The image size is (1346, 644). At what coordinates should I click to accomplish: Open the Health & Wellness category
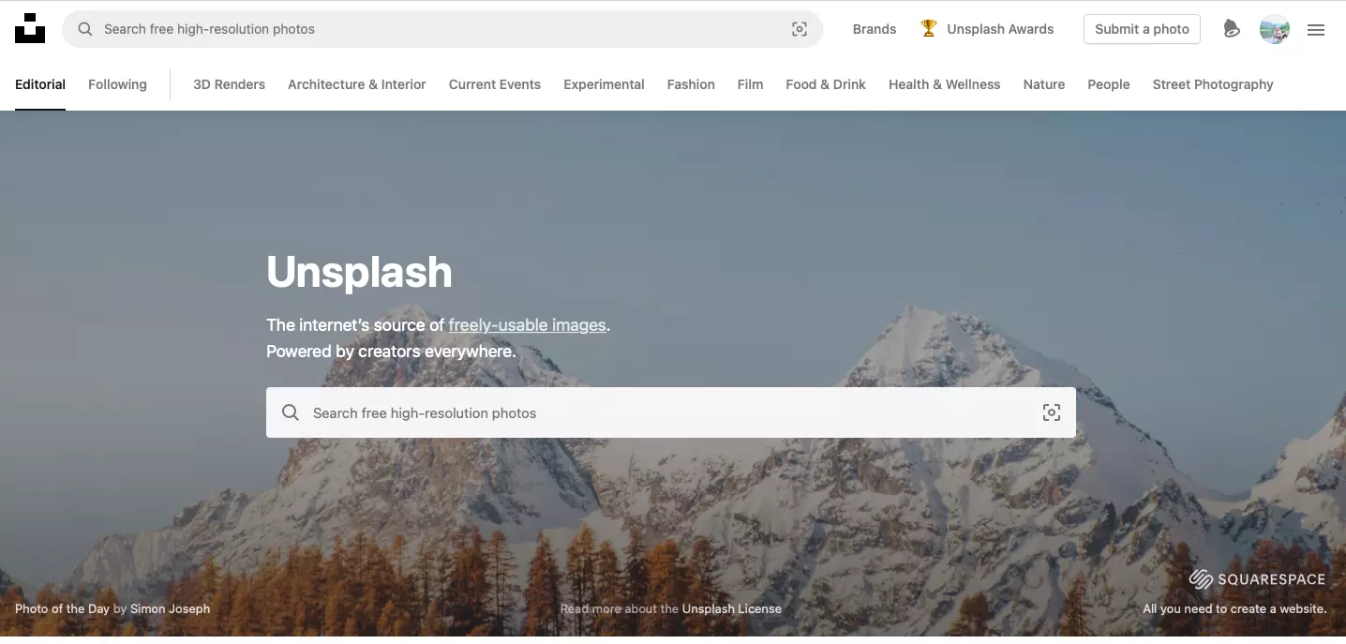(945, 84)
